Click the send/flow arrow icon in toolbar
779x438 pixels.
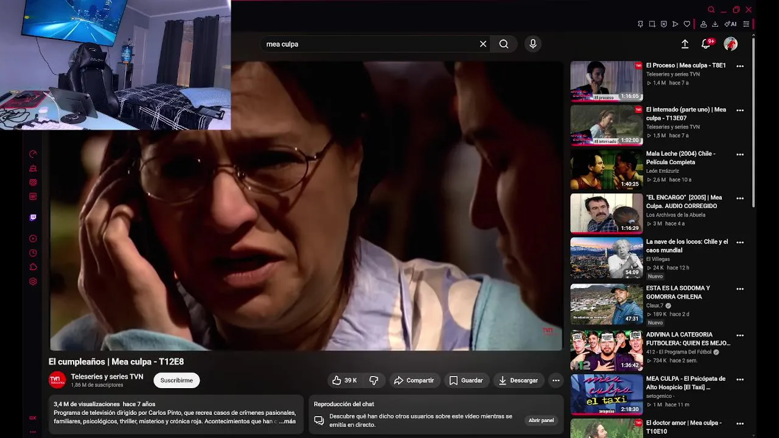675,24
